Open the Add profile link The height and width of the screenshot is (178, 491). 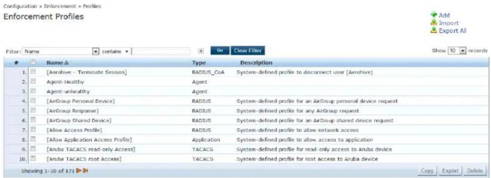(x=444, y=15)
